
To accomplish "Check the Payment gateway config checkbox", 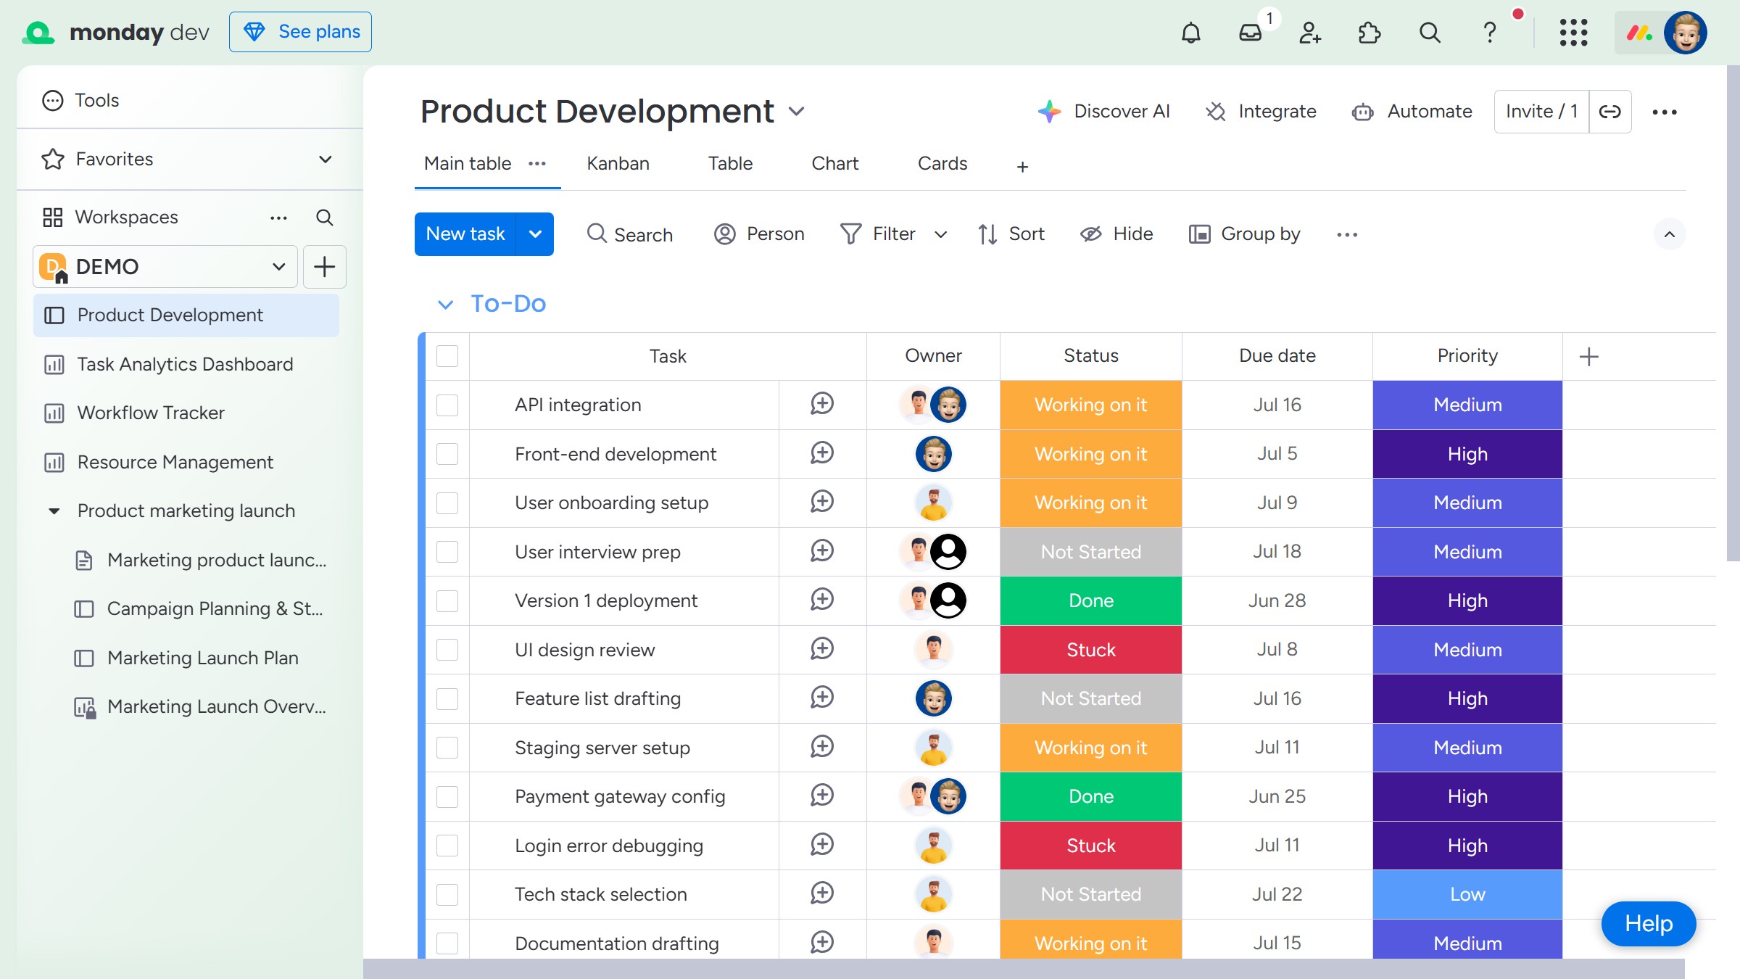I will [447, 796].
